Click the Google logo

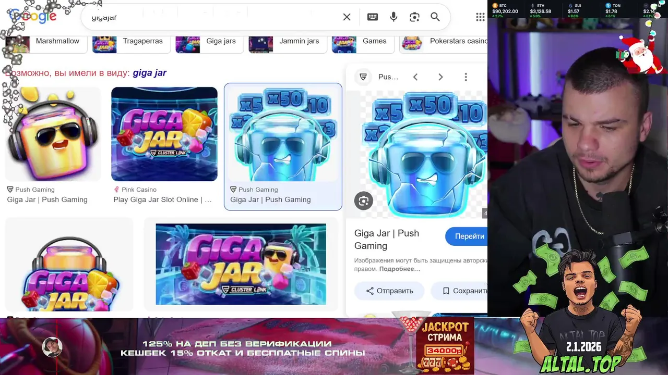32,17
